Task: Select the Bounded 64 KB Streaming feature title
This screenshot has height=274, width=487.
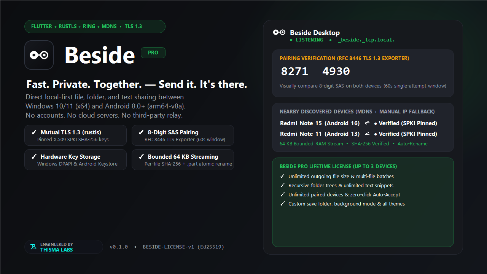Action: pos(183,157)
